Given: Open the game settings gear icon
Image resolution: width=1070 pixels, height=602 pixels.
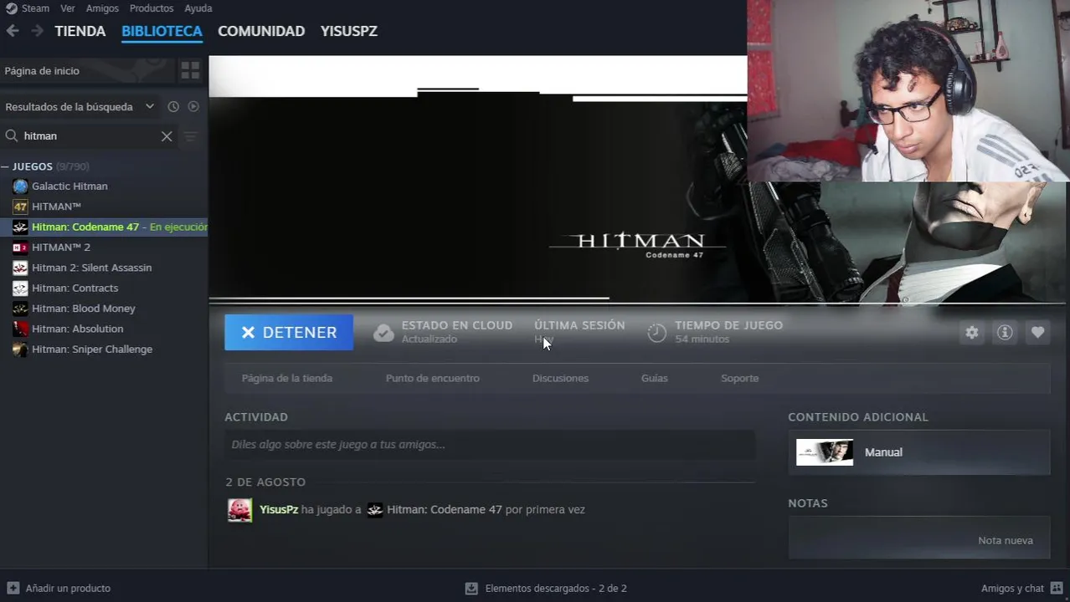Looking at the screenshot, I should click(971, 333).
